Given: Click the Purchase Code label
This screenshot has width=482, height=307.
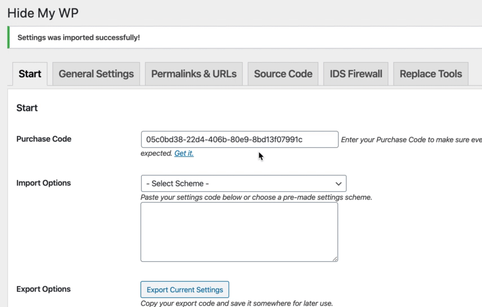Looking at the screenshot, I should [44, 139].
